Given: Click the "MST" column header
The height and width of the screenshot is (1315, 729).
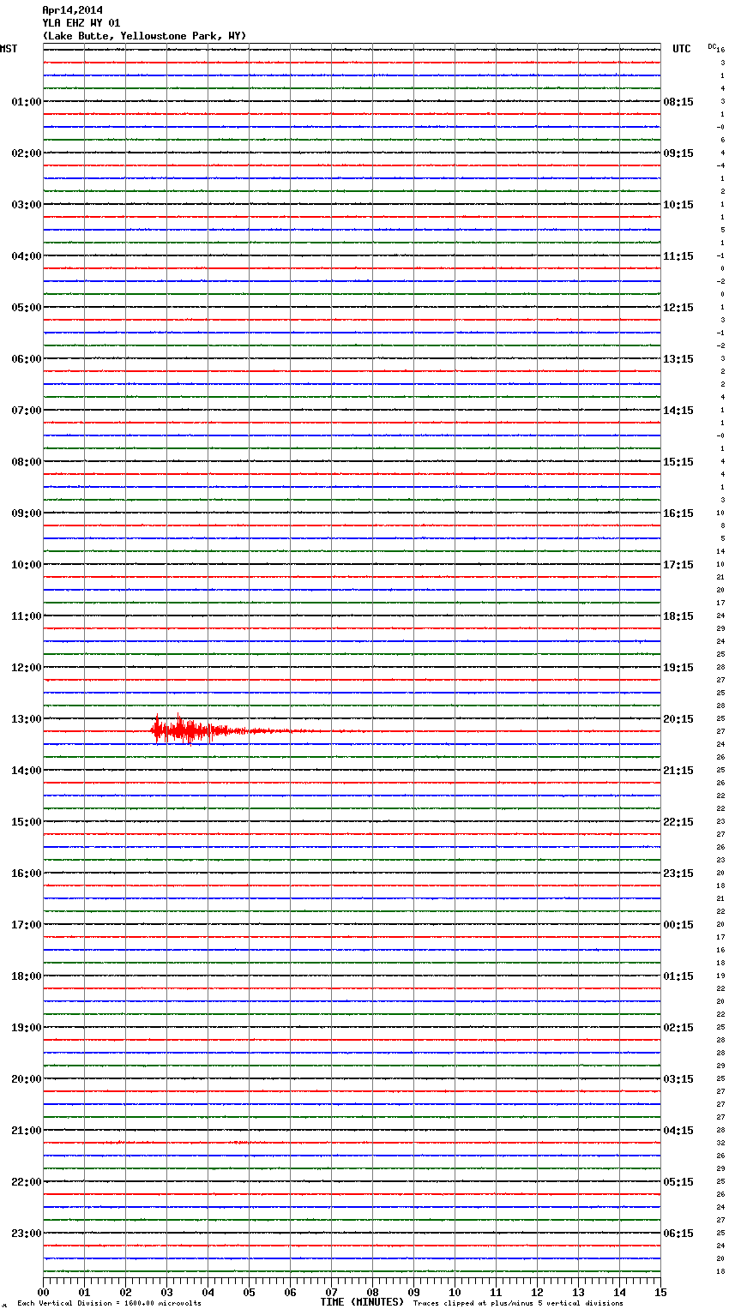Looking at the screenshot, I should click(9, 49).
